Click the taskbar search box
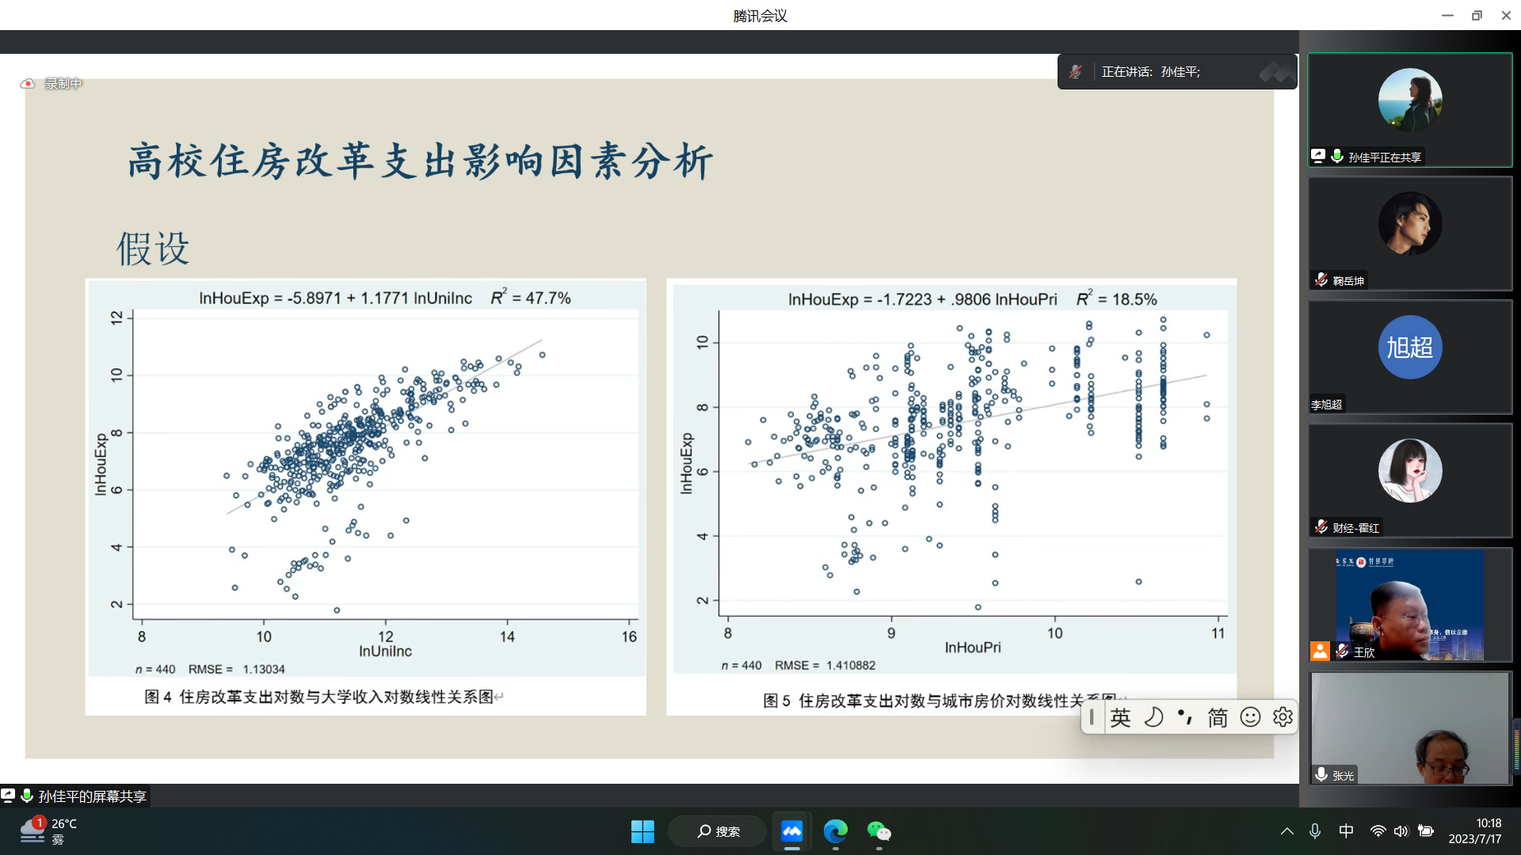Image resolution: width=1521 pixels, height=855 pixels. pos(718,831)
